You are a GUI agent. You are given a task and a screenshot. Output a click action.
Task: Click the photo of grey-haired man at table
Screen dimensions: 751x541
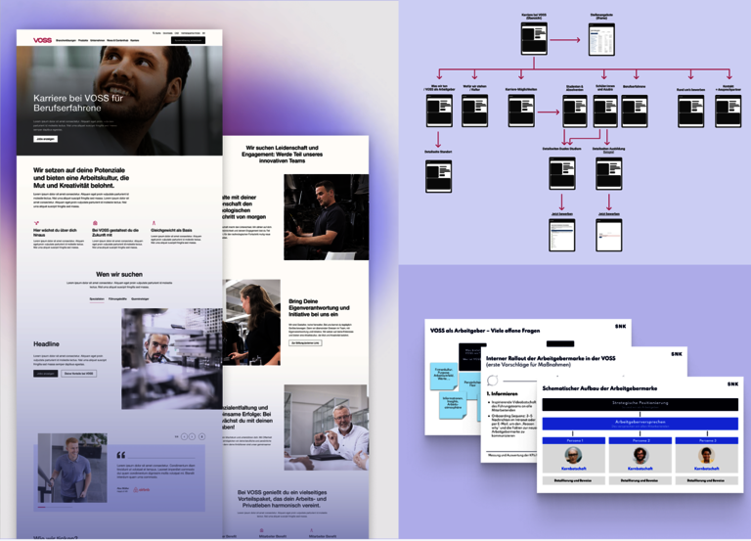(327, 427)
